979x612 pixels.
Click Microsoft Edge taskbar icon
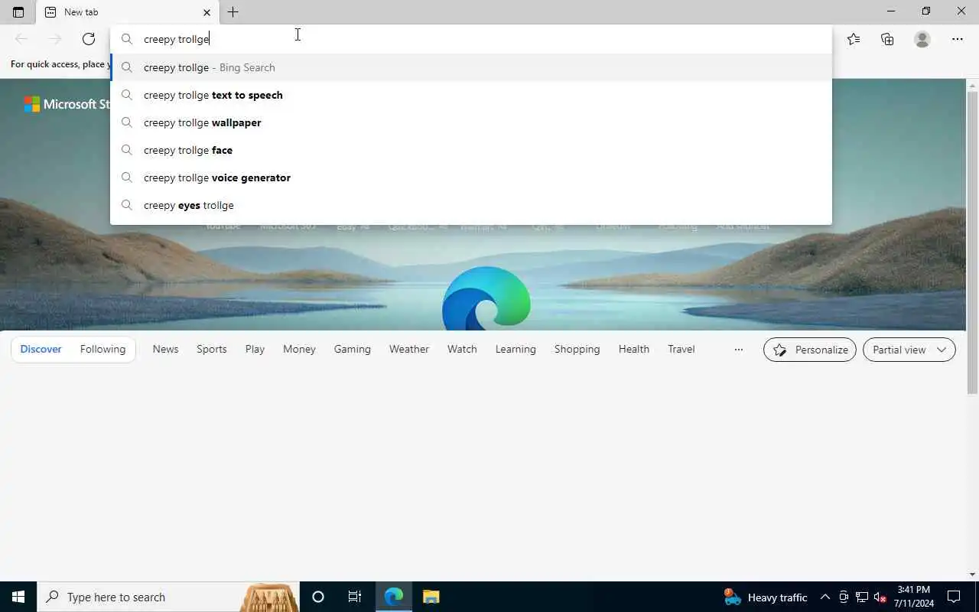(394, 597)
